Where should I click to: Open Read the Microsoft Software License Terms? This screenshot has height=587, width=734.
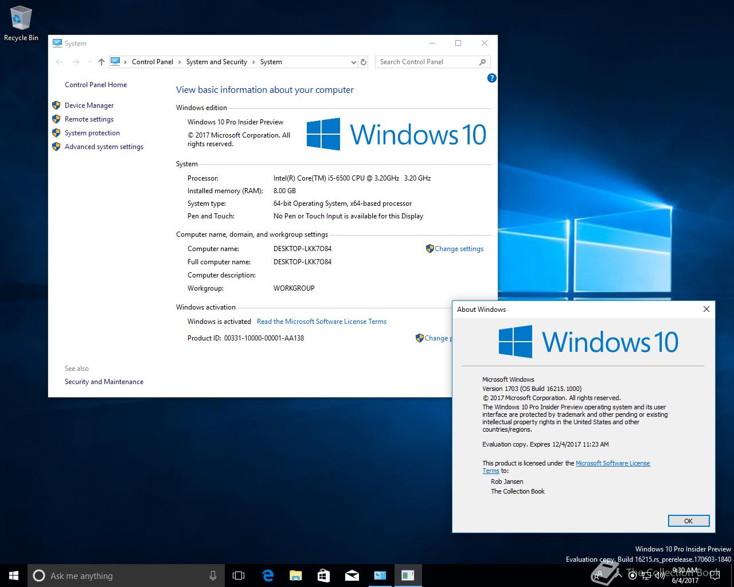(322, 322)
